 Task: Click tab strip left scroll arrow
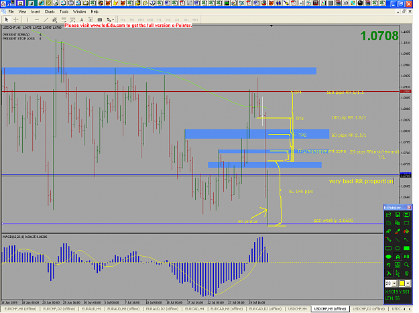pyautogui.click(x=405, y=309)
